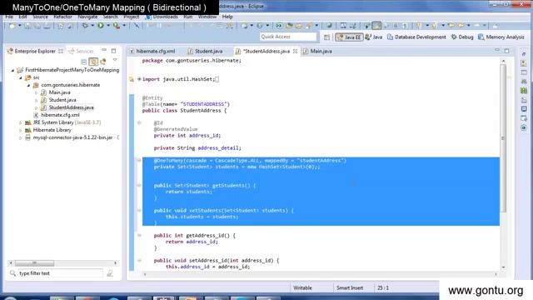Minimize the editor area
The width and height of the screenshot is (533, 300).
pos(497,50)
